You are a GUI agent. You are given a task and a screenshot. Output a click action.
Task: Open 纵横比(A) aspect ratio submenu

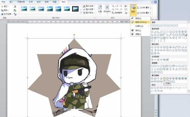pyautogui.click(x=140, y=26)
